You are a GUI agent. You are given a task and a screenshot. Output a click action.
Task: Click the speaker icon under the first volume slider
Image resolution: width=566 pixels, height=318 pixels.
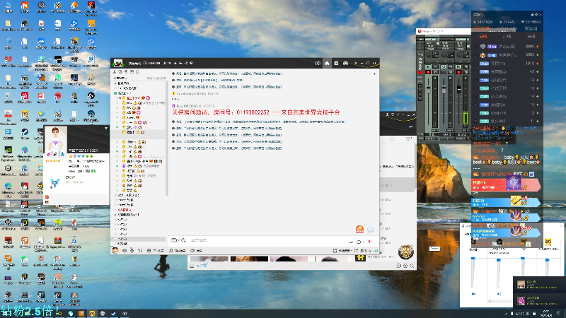click(x=473, y=294)
